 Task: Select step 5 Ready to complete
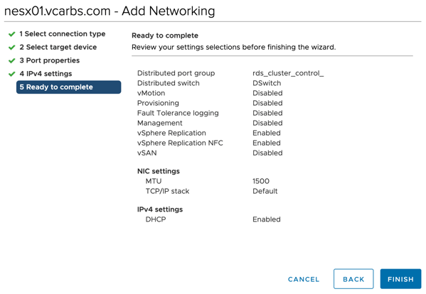[x=68, y=87]
